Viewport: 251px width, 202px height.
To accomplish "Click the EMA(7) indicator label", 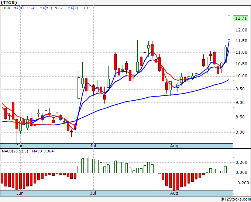I will coord(72,8).
